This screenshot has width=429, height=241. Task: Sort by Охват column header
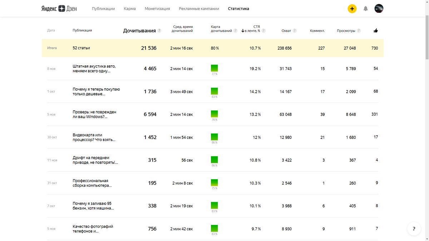click(286, 31)
